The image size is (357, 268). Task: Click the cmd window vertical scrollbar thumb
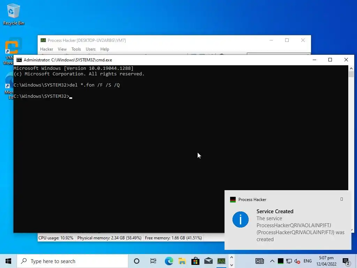[x=351, y=74]
